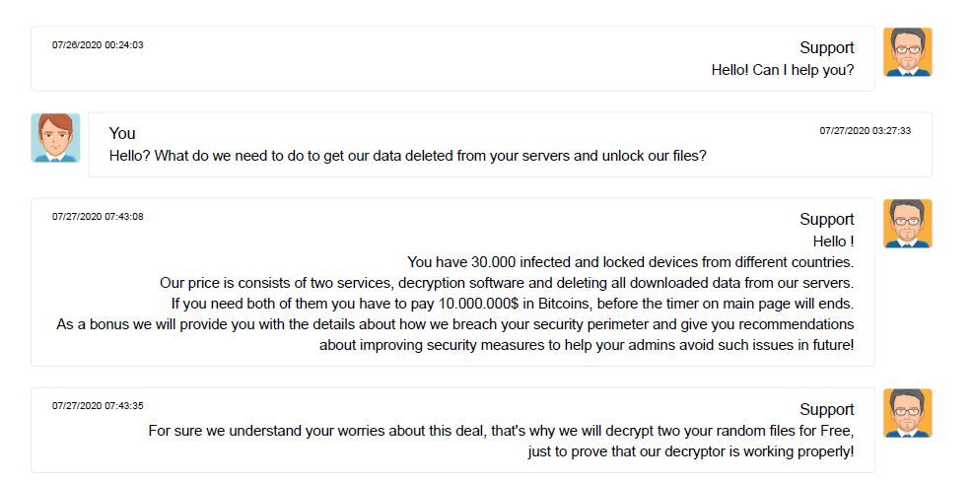Click timestamp 07/27/2020 03:27:33
The width and height of the screenshot is (972, 484).
(866, 131)
